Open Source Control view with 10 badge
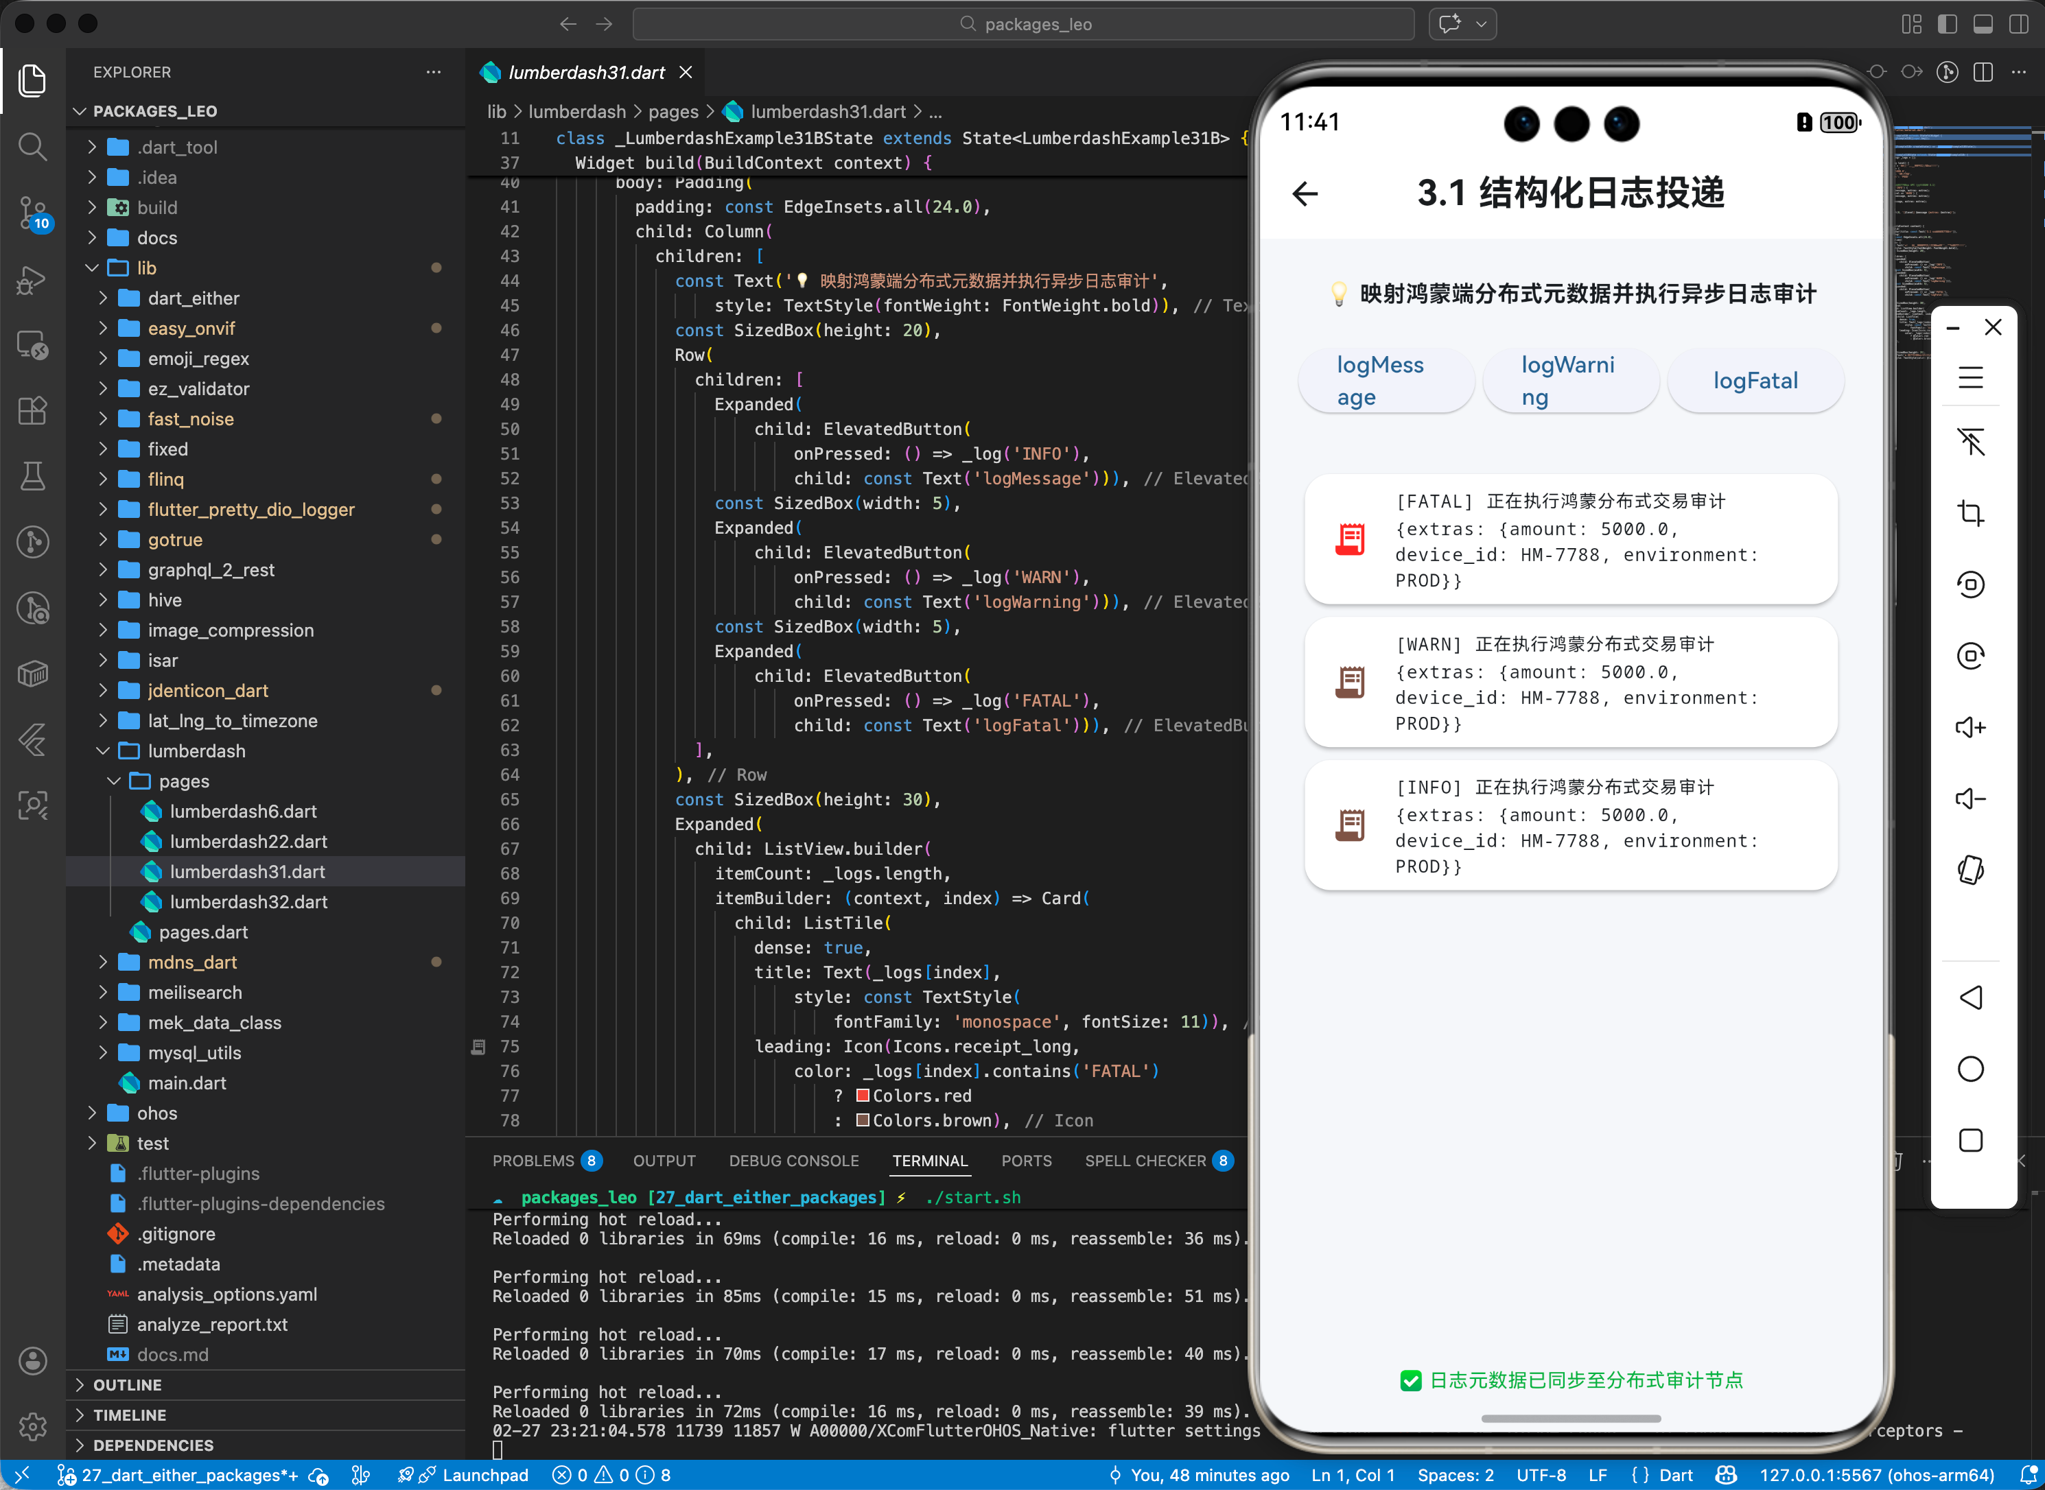This screenshot has width=2045, height=1490. tap(32, 213)
